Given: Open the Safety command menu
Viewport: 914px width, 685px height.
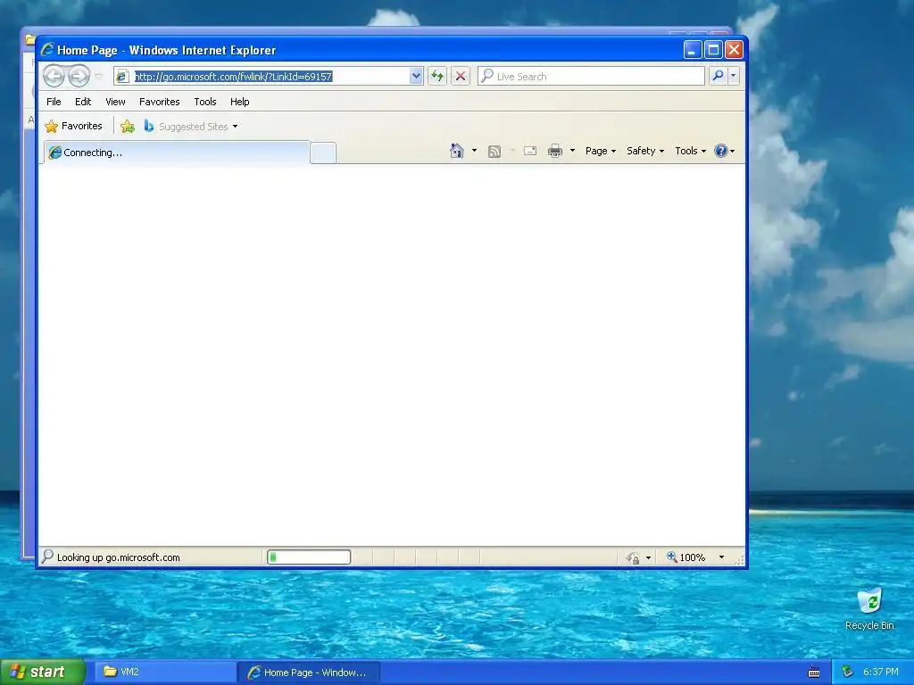Looking at the screenshot, I should pyautogui.click(x=645, y=151).
